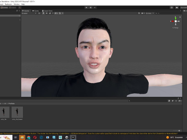Click Search by Label icon in Project
Viewport: 187px width, 140px height.
coord(173,101)
